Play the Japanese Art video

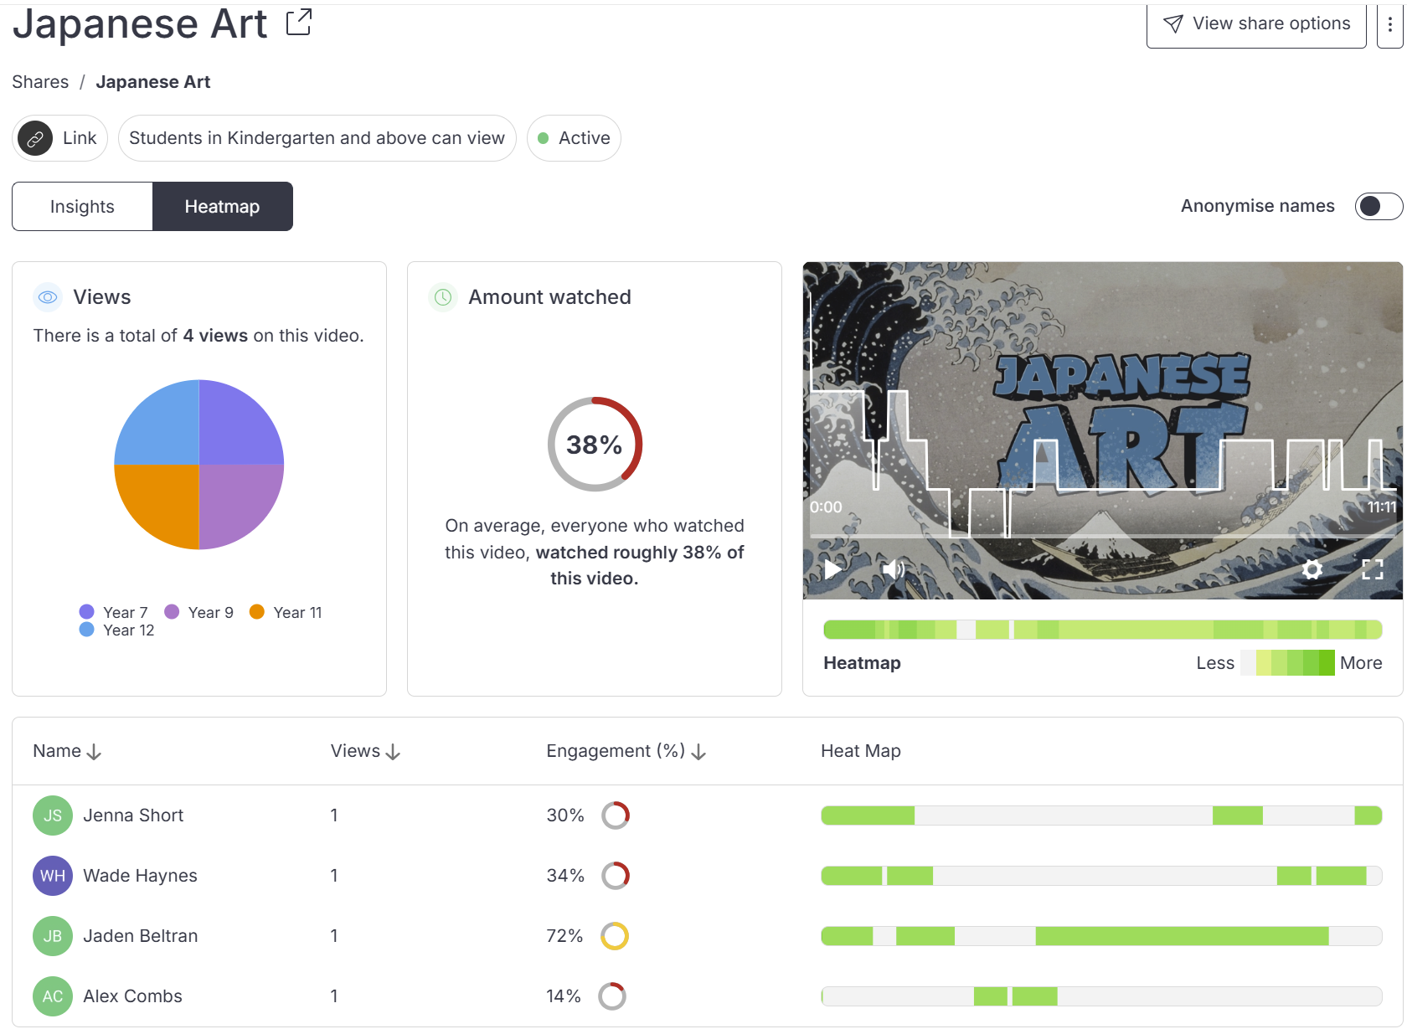click(832, 569)
